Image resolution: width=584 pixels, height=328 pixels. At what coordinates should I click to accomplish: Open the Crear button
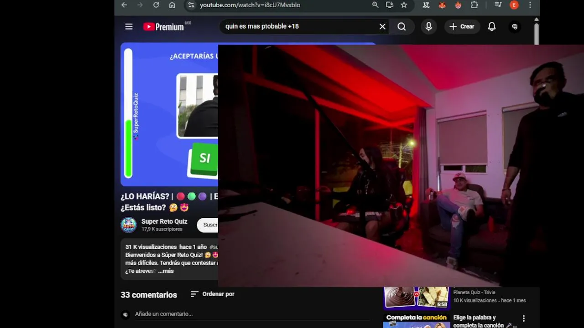[462, 26]
